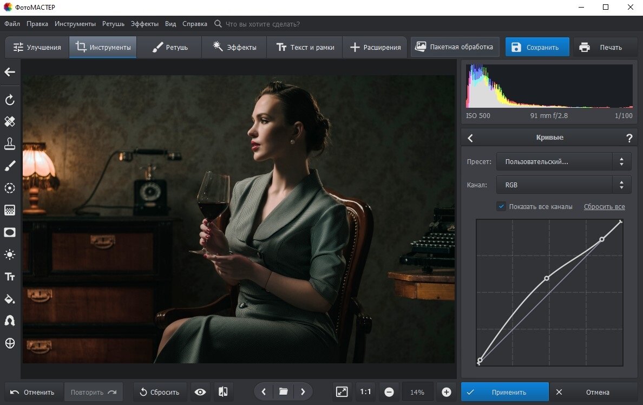Open the vignette tool in sidebar

click(x=10, y=232)
